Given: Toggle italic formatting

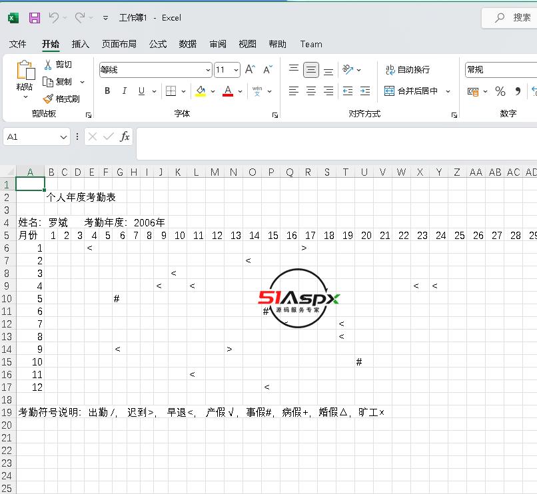Looking at the screenshot, I should click(124, 91).
